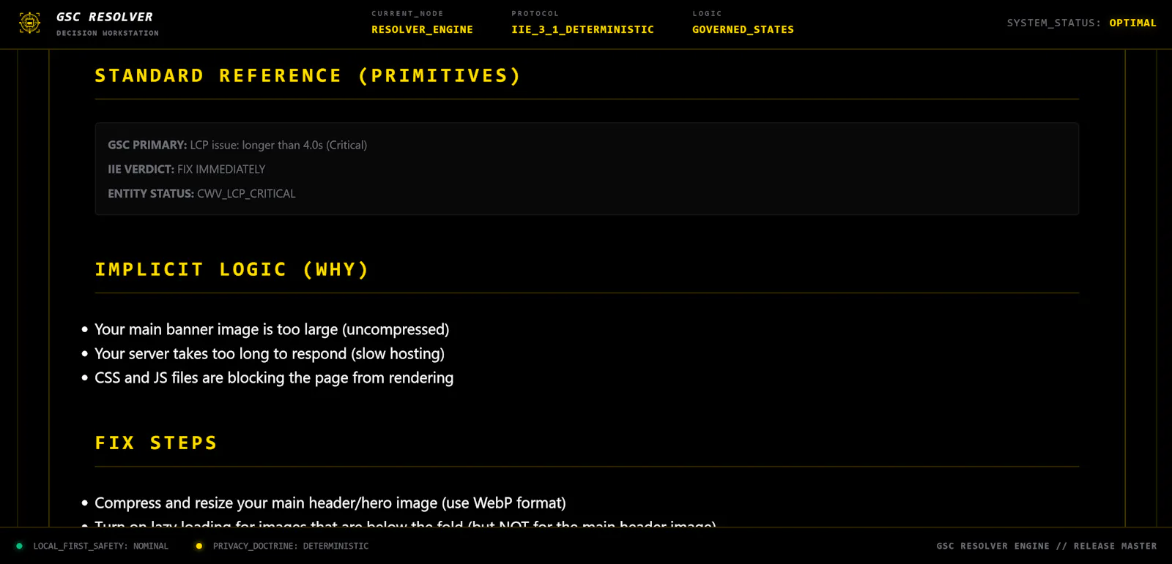Click the STANDARD REFERENCE (PRIMITIVES) heading
The height and width of the screenshot is (564, 1172).
(x=308, y=76)
